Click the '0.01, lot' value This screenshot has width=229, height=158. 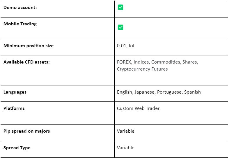[126, 46]
